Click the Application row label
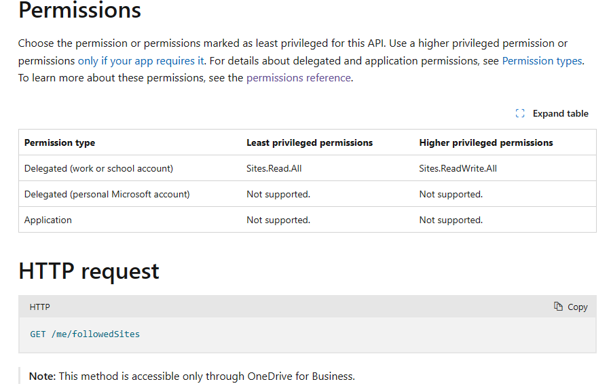Image resolution: width=611 pixels, height=388 pixels. tap(48, 220)
